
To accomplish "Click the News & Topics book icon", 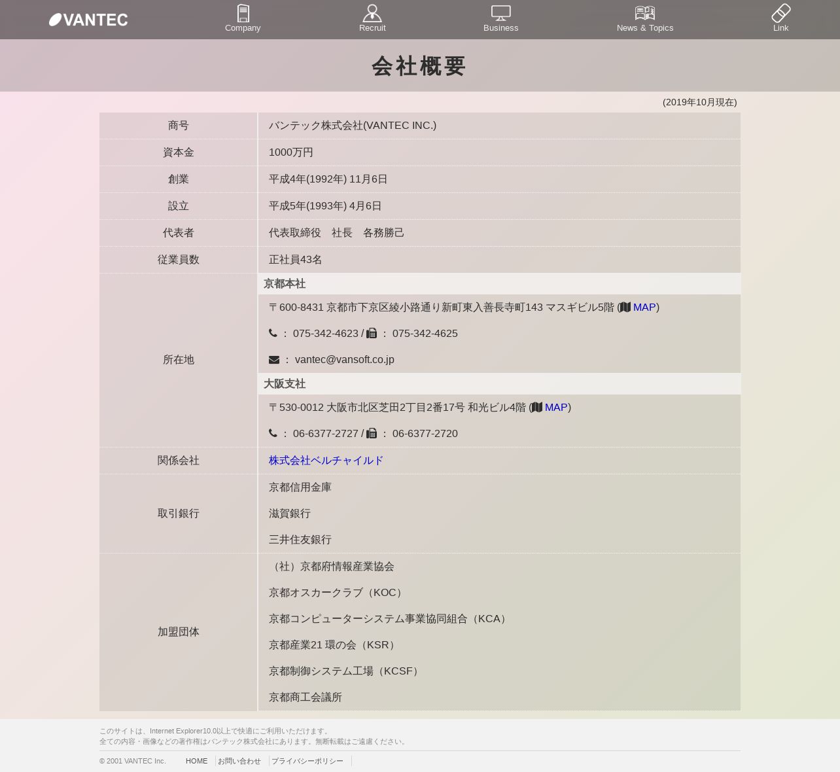I will [645, 13].
